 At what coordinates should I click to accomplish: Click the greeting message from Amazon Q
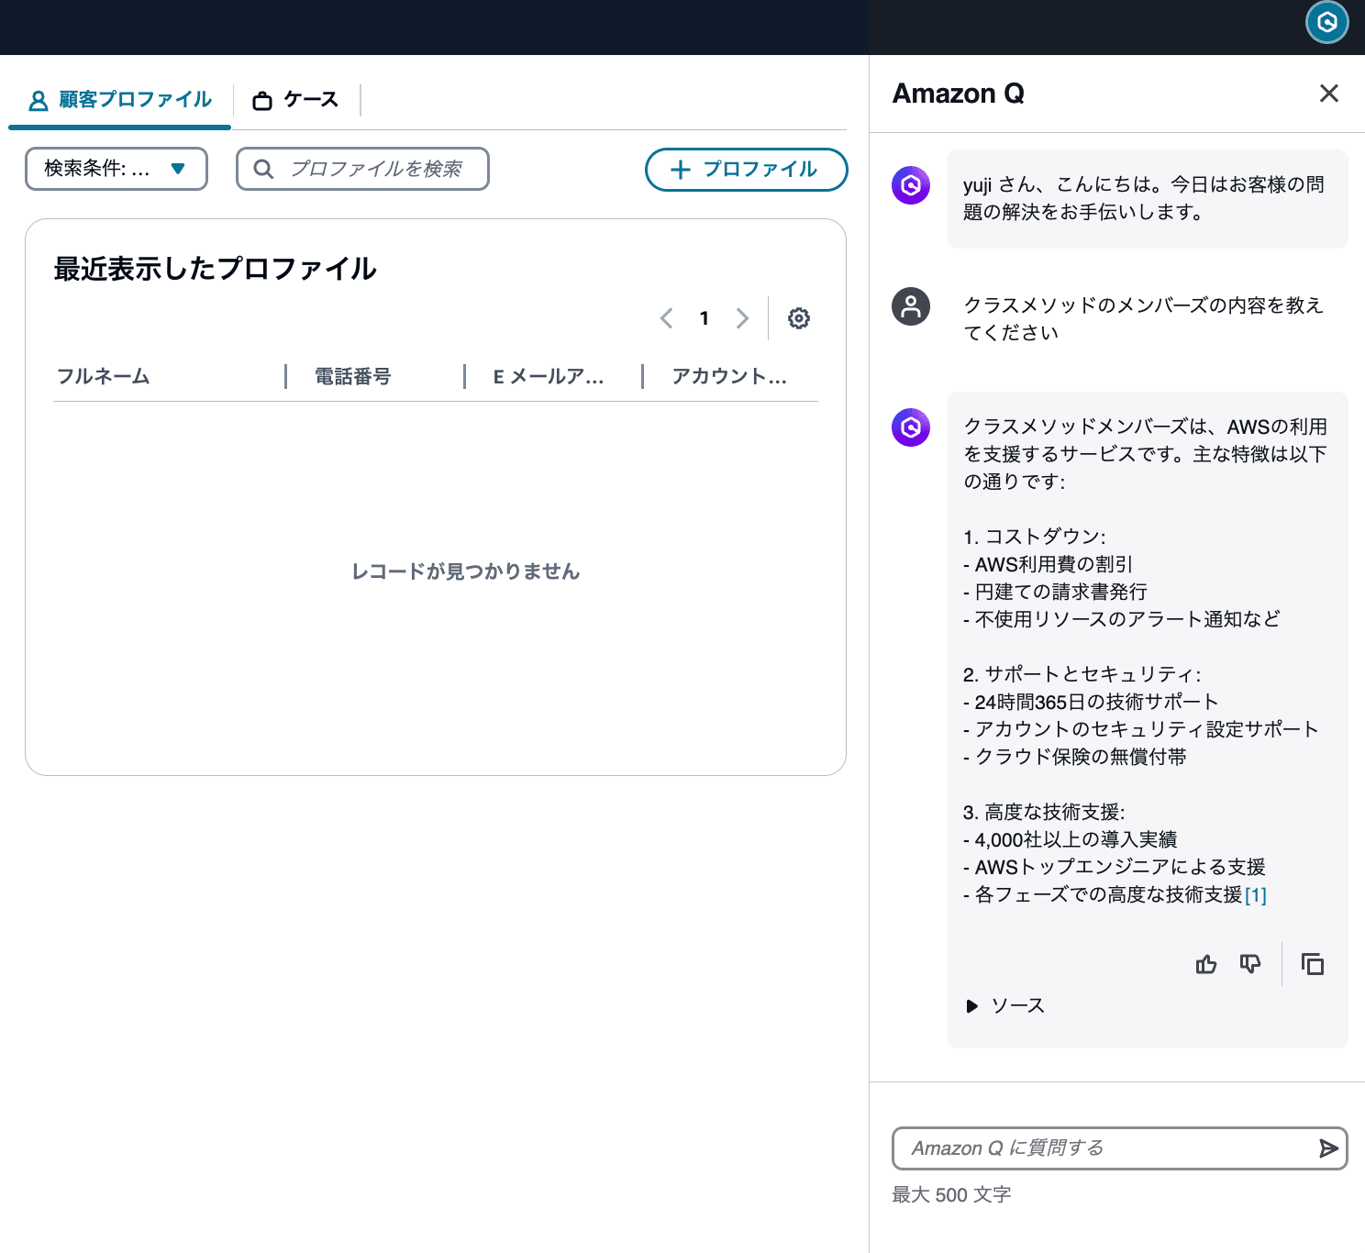pyautogui.click(x=1147, y=198)
